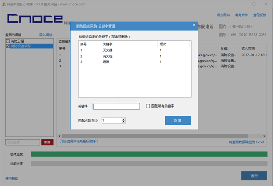
Task: Click the 序号 header in keyword list
Action: [89, 44]
